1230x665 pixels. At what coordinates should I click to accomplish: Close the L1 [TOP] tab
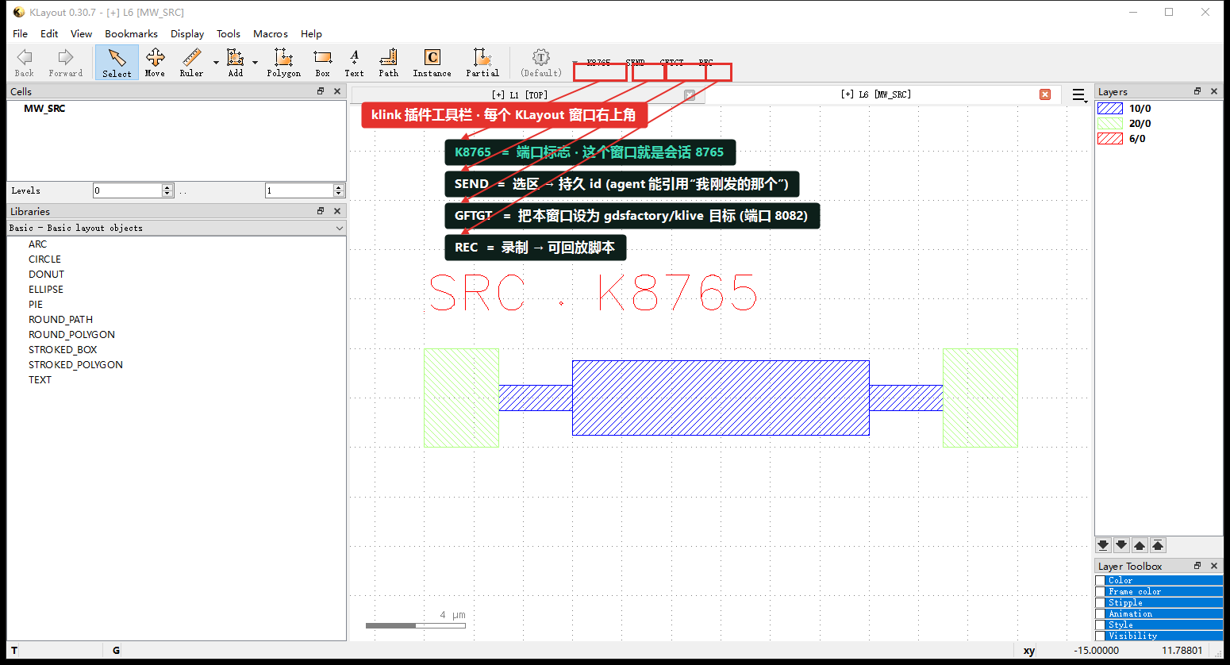[690, 94]
